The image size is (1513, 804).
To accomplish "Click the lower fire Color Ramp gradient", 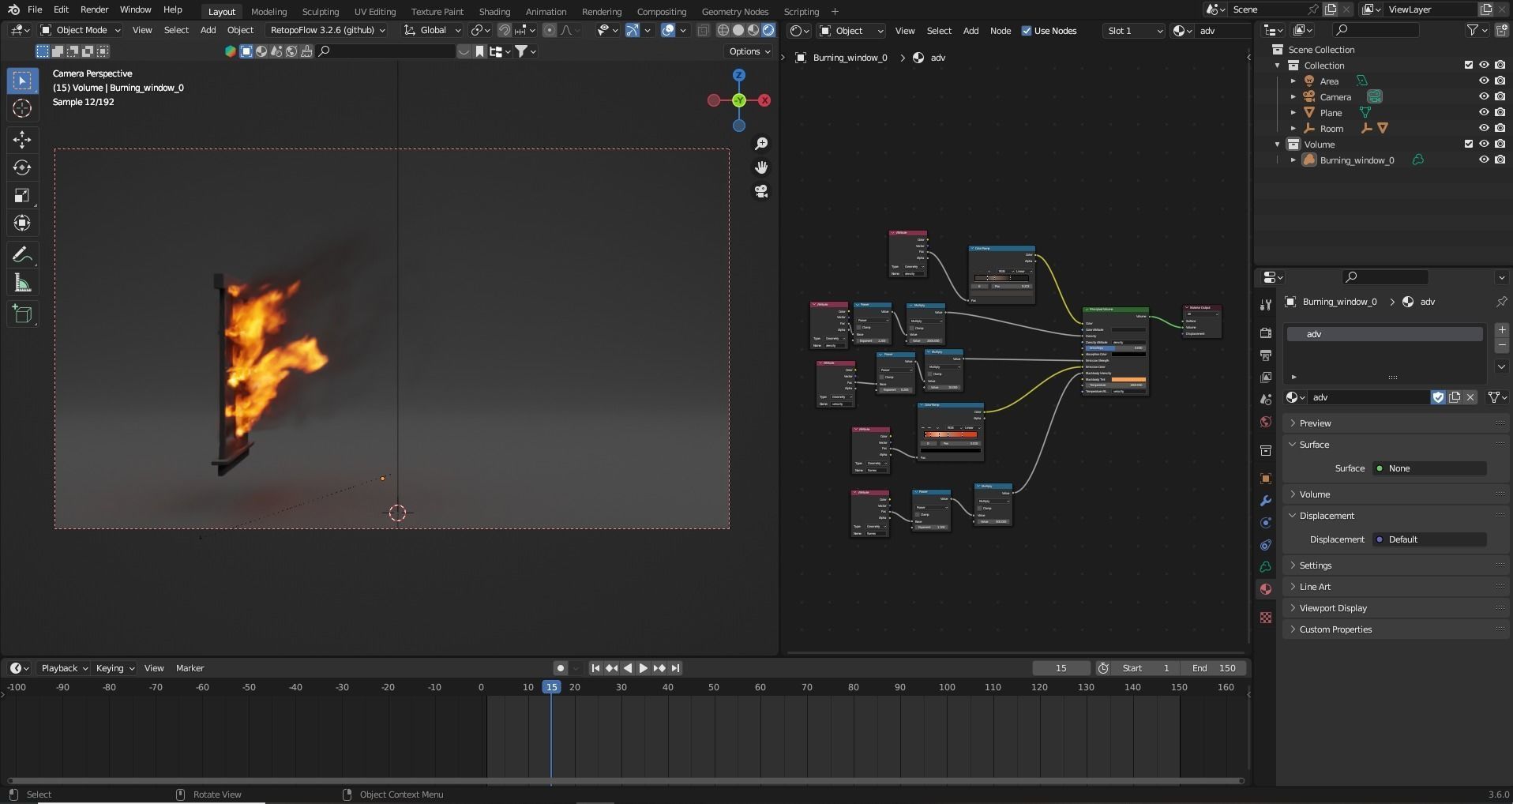I will (x=951, y=434).
